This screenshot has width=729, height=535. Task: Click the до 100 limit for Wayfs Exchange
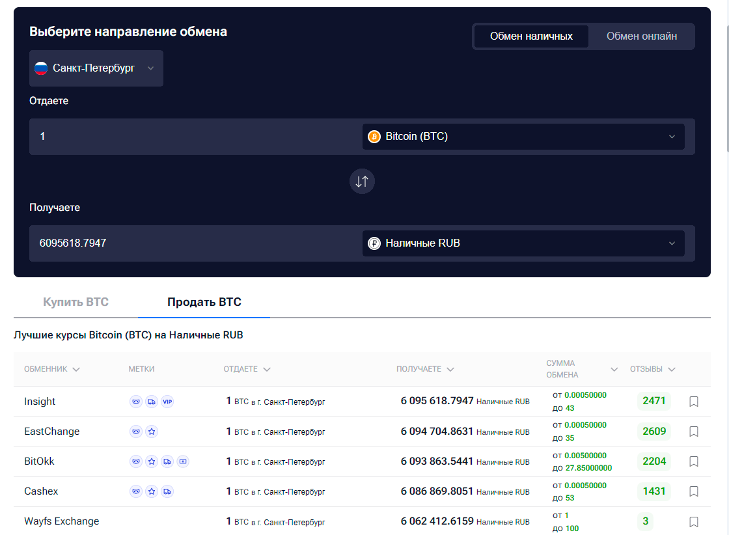[566, 528]
